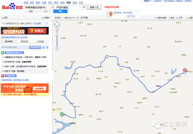
Task: Click the start location input field
Action: point(36,7)
